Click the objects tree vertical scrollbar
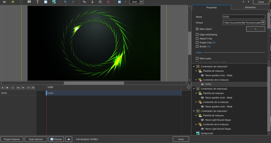The width and height of the screenshot is (271, 143). click(x=269, y=99)
